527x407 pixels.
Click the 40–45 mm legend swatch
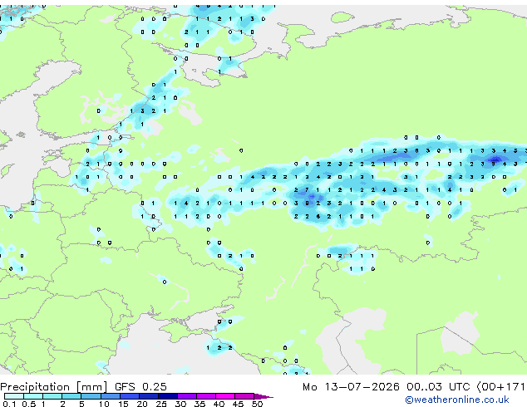pos(225,396)
